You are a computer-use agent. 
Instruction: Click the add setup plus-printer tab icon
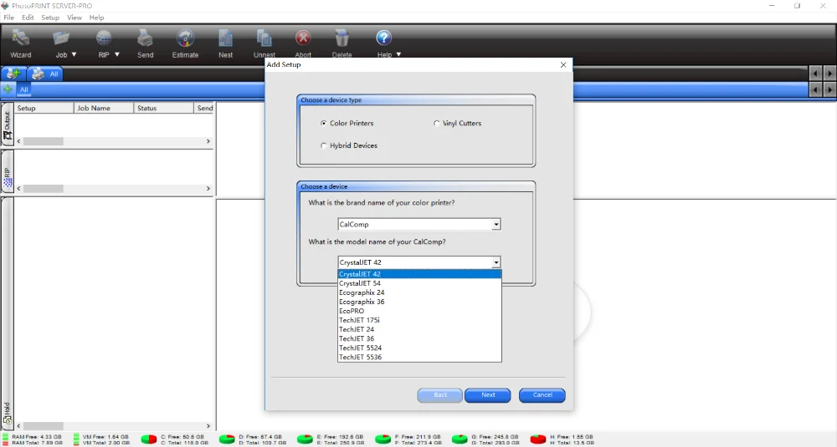pos(13,74)
